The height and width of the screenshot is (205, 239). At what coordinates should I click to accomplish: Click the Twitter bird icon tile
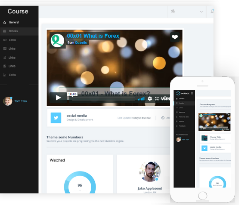(56, 118)
